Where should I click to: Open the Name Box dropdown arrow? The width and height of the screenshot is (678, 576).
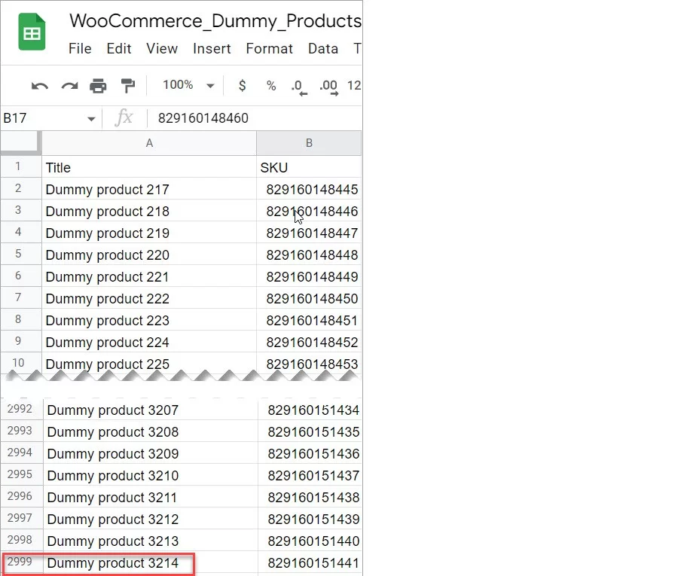(x=91, y=118)
